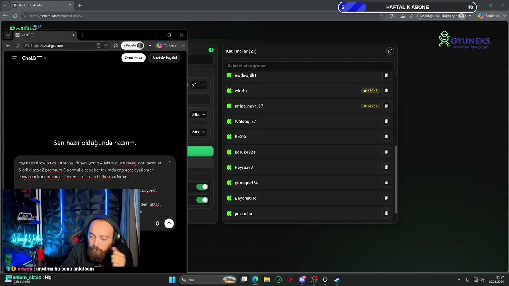This screenshot has width=509, height=286.
Task: Add chatgpt.com to favorites with star icon
Action: click(106, 46)
